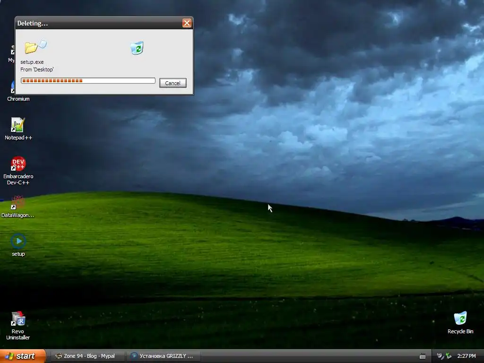Select the Recycle Bin desktop icon
The width and height of the screenshot is (484, 363).
tap(460, 322)
